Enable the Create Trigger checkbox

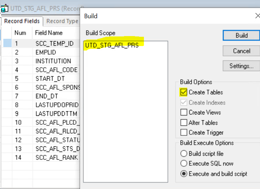(184, 133)
